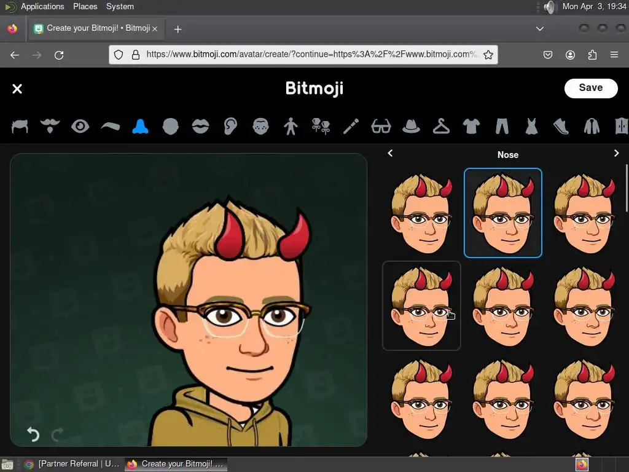Select the Lips/Mouth category icon
629x472 pixels.
point(200,127)
